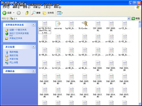The width and height of the screenshot is (142, 106).
Task: Select the PAD 0000.PD file icon
Action: 111,64
